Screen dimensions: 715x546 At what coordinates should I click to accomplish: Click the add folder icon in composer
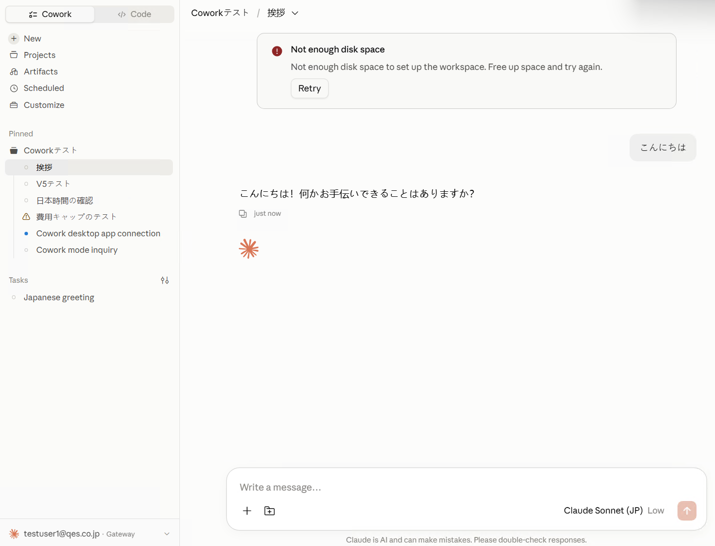(x=270, y=511)
